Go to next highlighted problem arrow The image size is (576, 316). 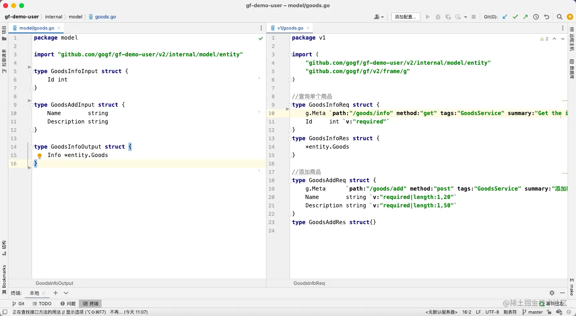(563, 39)
